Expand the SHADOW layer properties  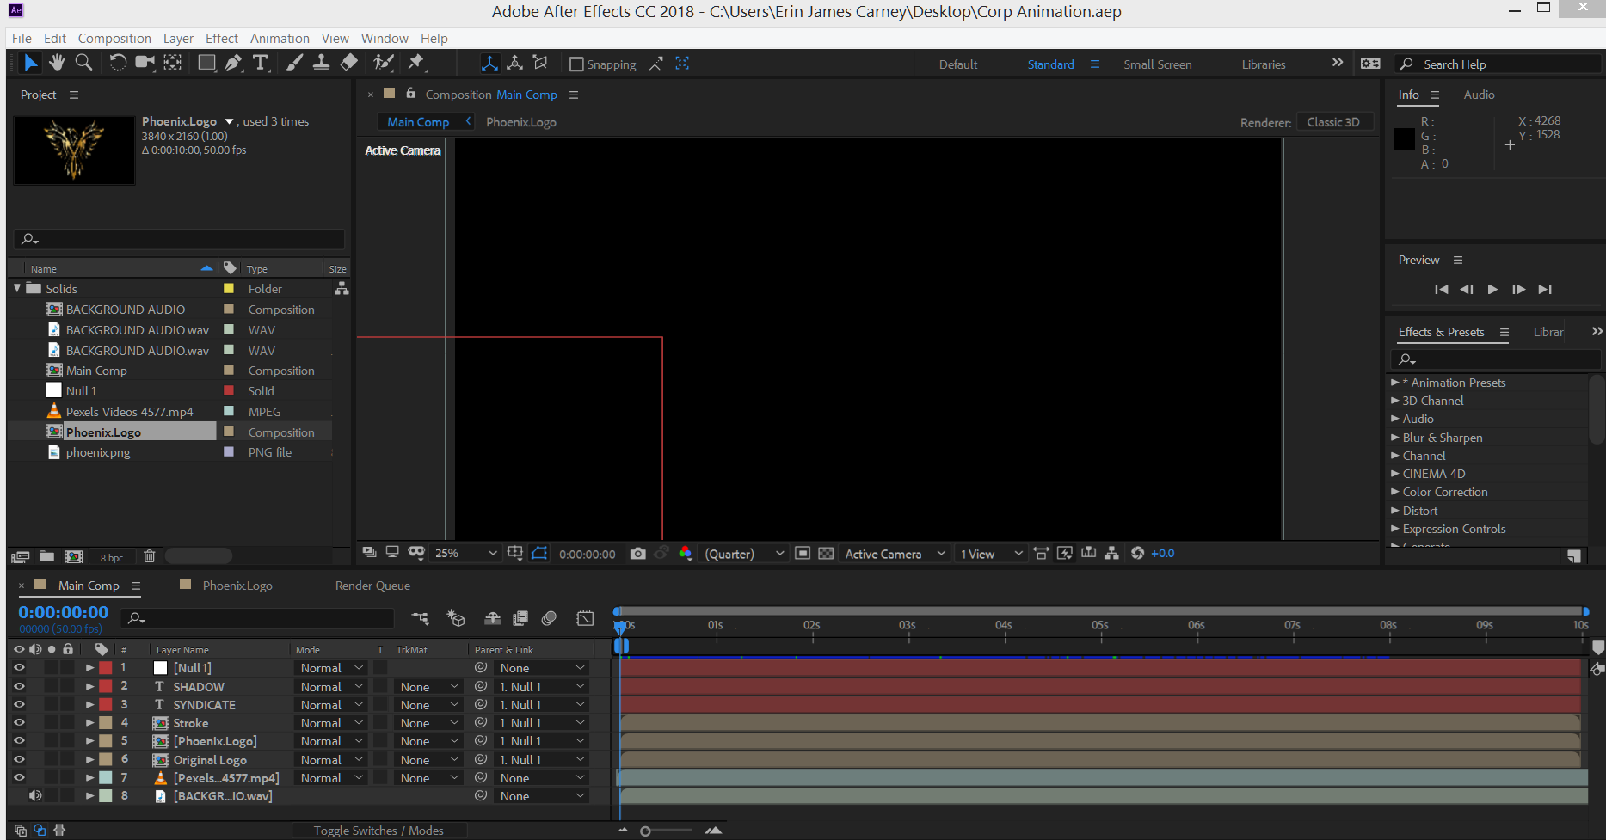click(89, 686)
